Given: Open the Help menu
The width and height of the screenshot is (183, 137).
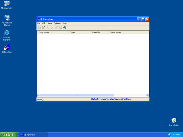Looking at the screenshot, I should (64, 23).
